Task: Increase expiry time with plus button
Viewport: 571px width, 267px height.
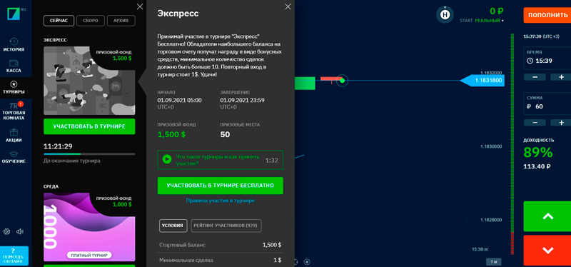Action: 561,77
